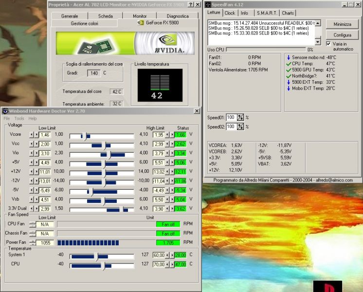Screen dimensions: 363x292
Task: Open the File menu in Hardware Doctor
Action: (x=7, y=119)
